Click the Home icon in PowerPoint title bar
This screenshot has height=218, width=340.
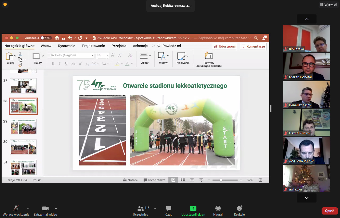pyautogui.click(x=57, y=38)
